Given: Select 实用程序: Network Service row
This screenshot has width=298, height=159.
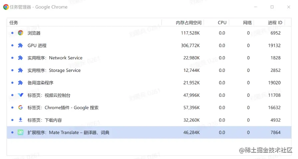Looking at the screenshot, I should pos(149,58).
